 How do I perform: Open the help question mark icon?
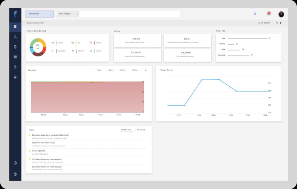point(15,174)
